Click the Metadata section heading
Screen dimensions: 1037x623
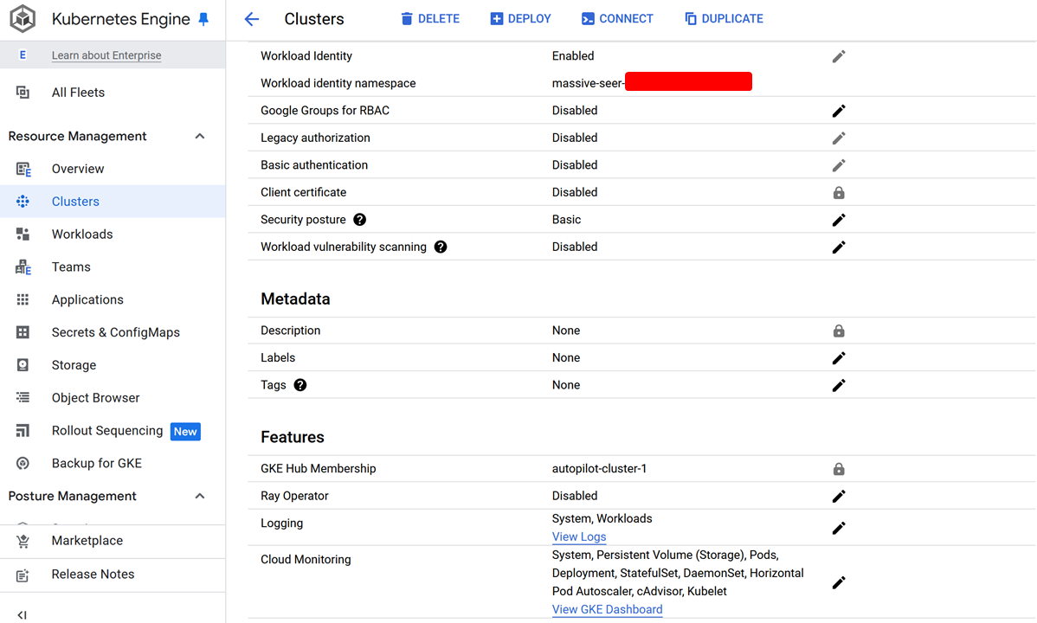(296, 299)
